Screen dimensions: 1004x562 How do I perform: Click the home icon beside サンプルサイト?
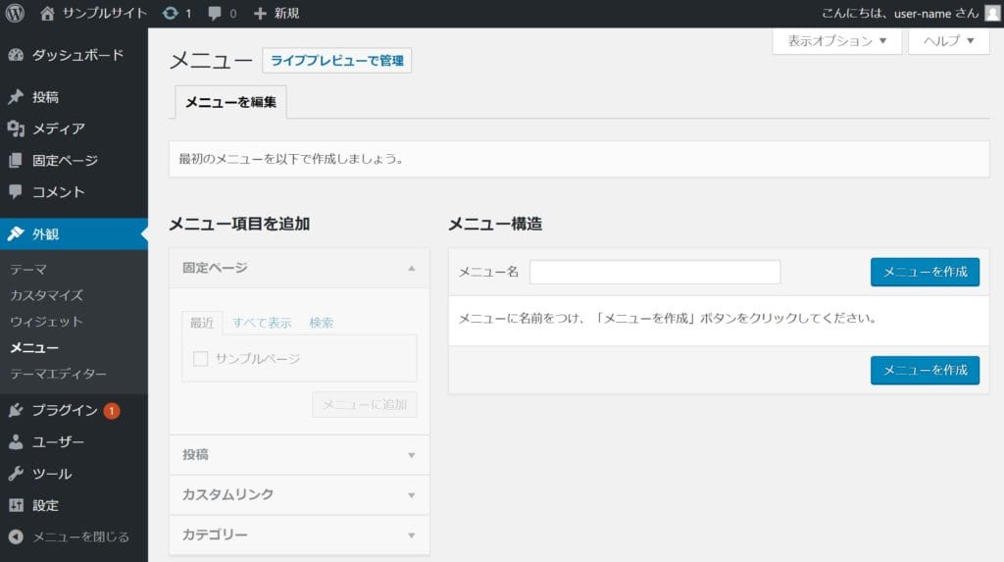pyautogui.click(x=48, y=14)
